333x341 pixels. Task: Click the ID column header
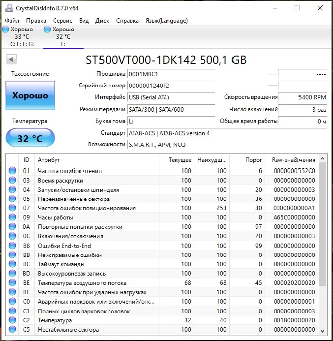point(26,160)
